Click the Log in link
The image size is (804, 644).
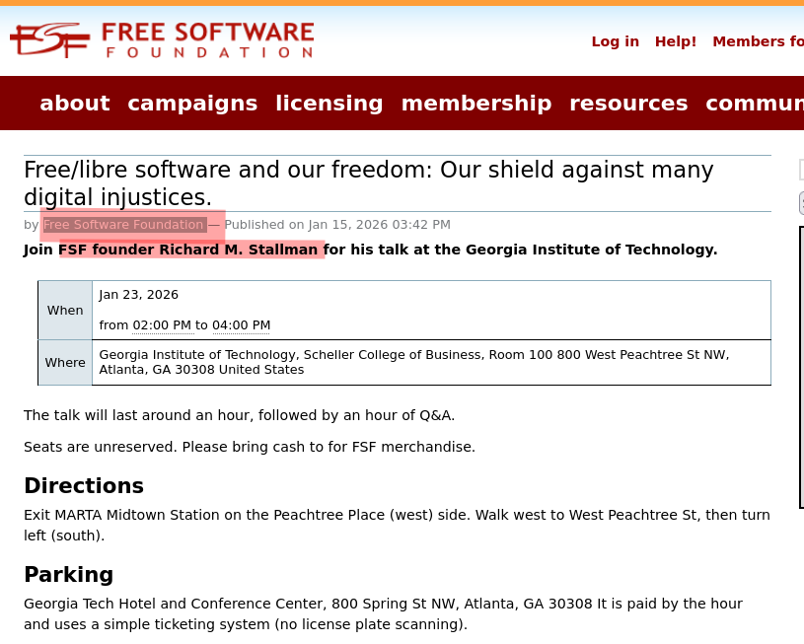[x=615, y=41]
